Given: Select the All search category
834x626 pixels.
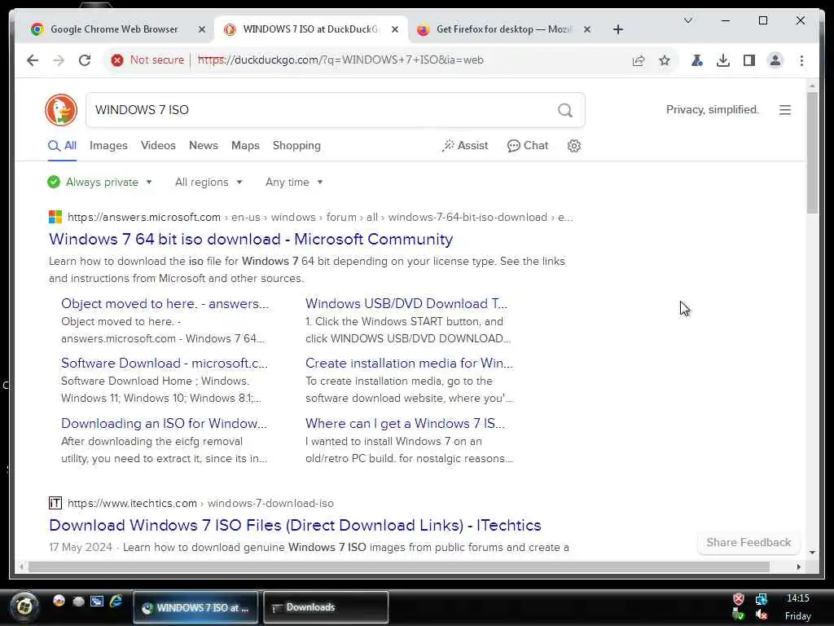Looking at the screenshot, I should click(x=62, y=146).
